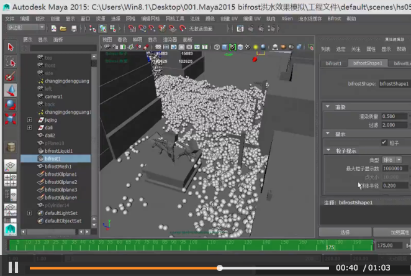Expand the defaultLightSet node
The height and width of the screenshot is (276, 411).
[x=30, y=213]
